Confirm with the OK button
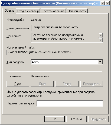Image resolution: width=111 pixels, height=125 pixels. click(54, 119)
